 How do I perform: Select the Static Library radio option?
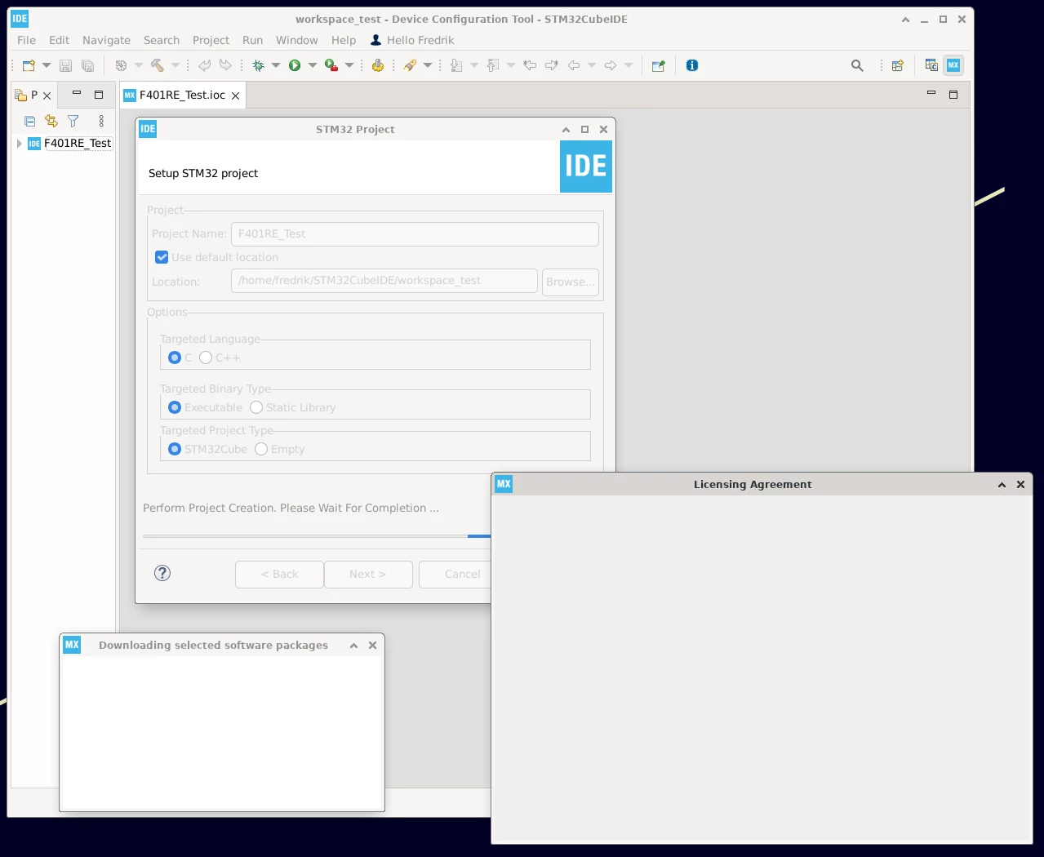[x=256, y=407]
